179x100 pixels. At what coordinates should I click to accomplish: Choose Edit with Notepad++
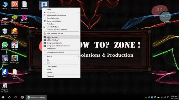61,27
